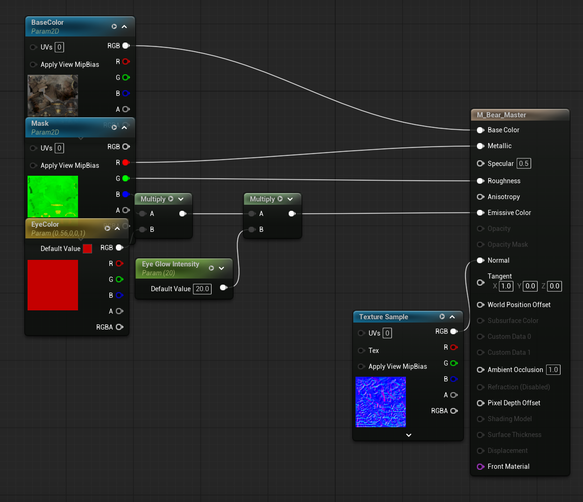The width and height of the screenshot is (583, 502).
Task: Expand the Eye Glow Intensity node chevron
Action: click(x=221, y=268)
